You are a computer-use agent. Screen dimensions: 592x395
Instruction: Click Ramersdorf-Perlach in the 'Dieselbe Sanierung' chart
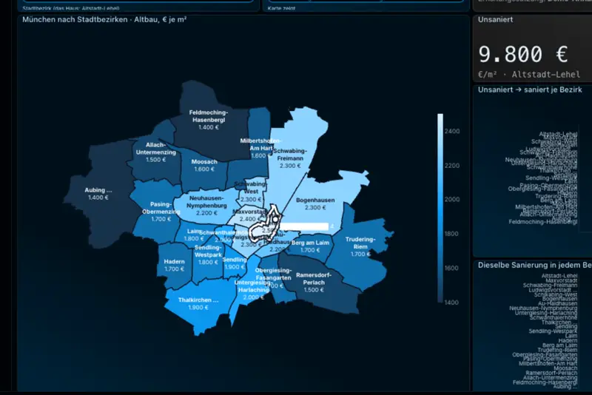[551, 373]
